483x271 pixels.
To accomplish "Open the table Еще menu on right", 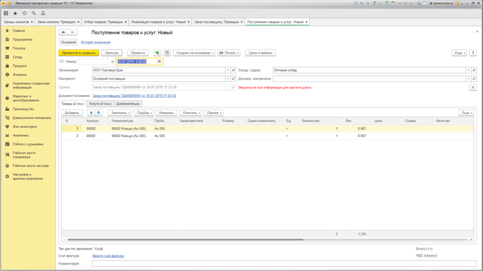I will pos(466,113).
